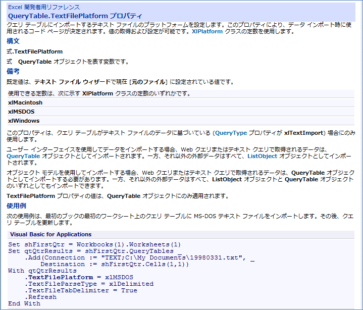Click the code line .TextFilePlatform = xlMSDOS
363x310 pixels.
[x=79, y=277]
